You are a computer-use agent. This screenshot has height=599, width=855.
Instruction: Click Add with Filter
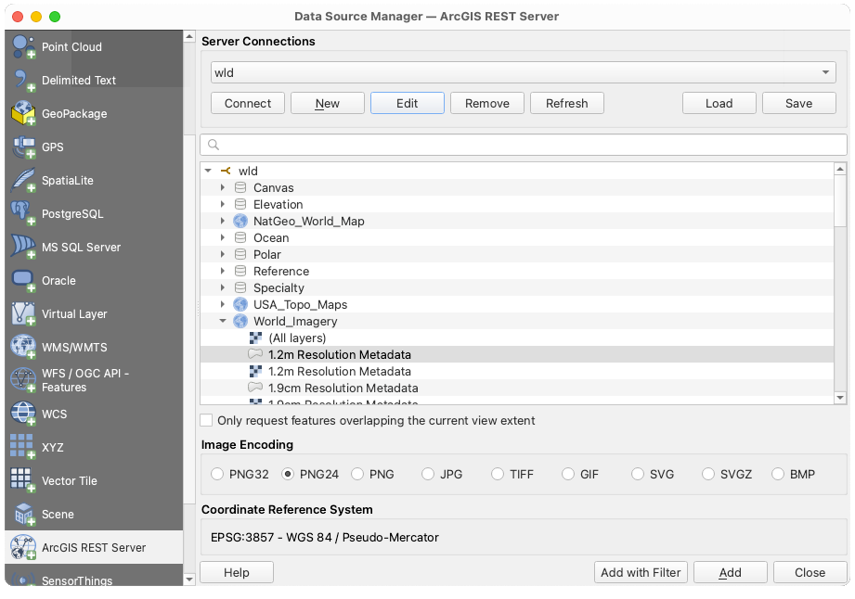[x=641, y=572]
